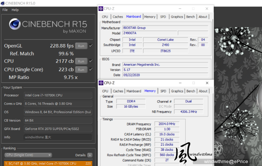262x166 pixels.
Task: Open the Help menu in Cinebench
Action: (15, 10)
